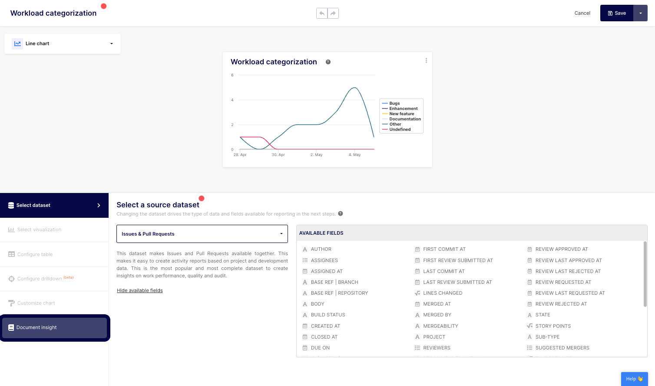Open the Issues & Pull Requests dataset dropdown
The width and height of the screenshot is (655, 386).
[202, 234]
